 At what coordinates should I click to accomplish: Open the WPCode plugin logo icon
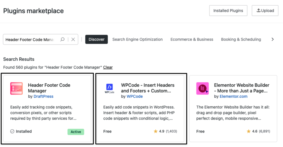point(110,88)
